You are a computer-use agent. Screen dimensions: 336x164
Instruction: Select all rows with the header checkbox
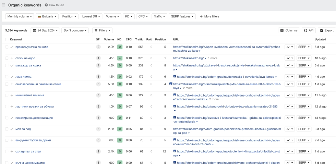tap(7, 39)
